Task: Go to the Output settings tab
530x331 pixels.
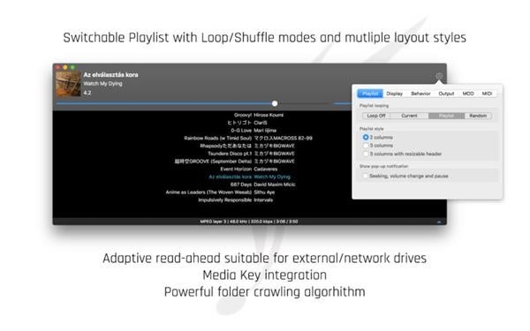Action: pyautogui.click(x=446, y=94)
